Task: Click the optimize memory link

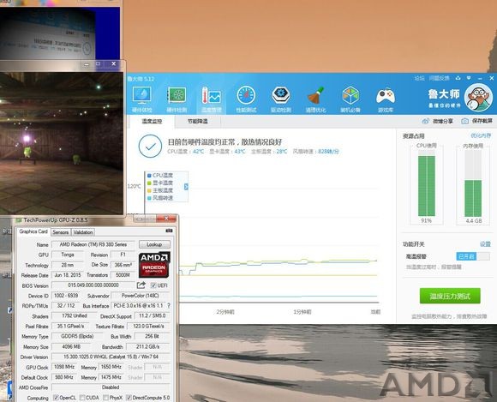Action: point(481,135)
